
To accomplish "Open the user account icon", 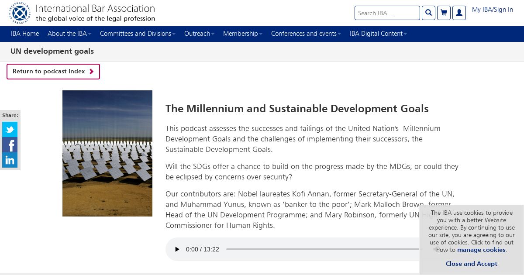I will tap(459, 13).
